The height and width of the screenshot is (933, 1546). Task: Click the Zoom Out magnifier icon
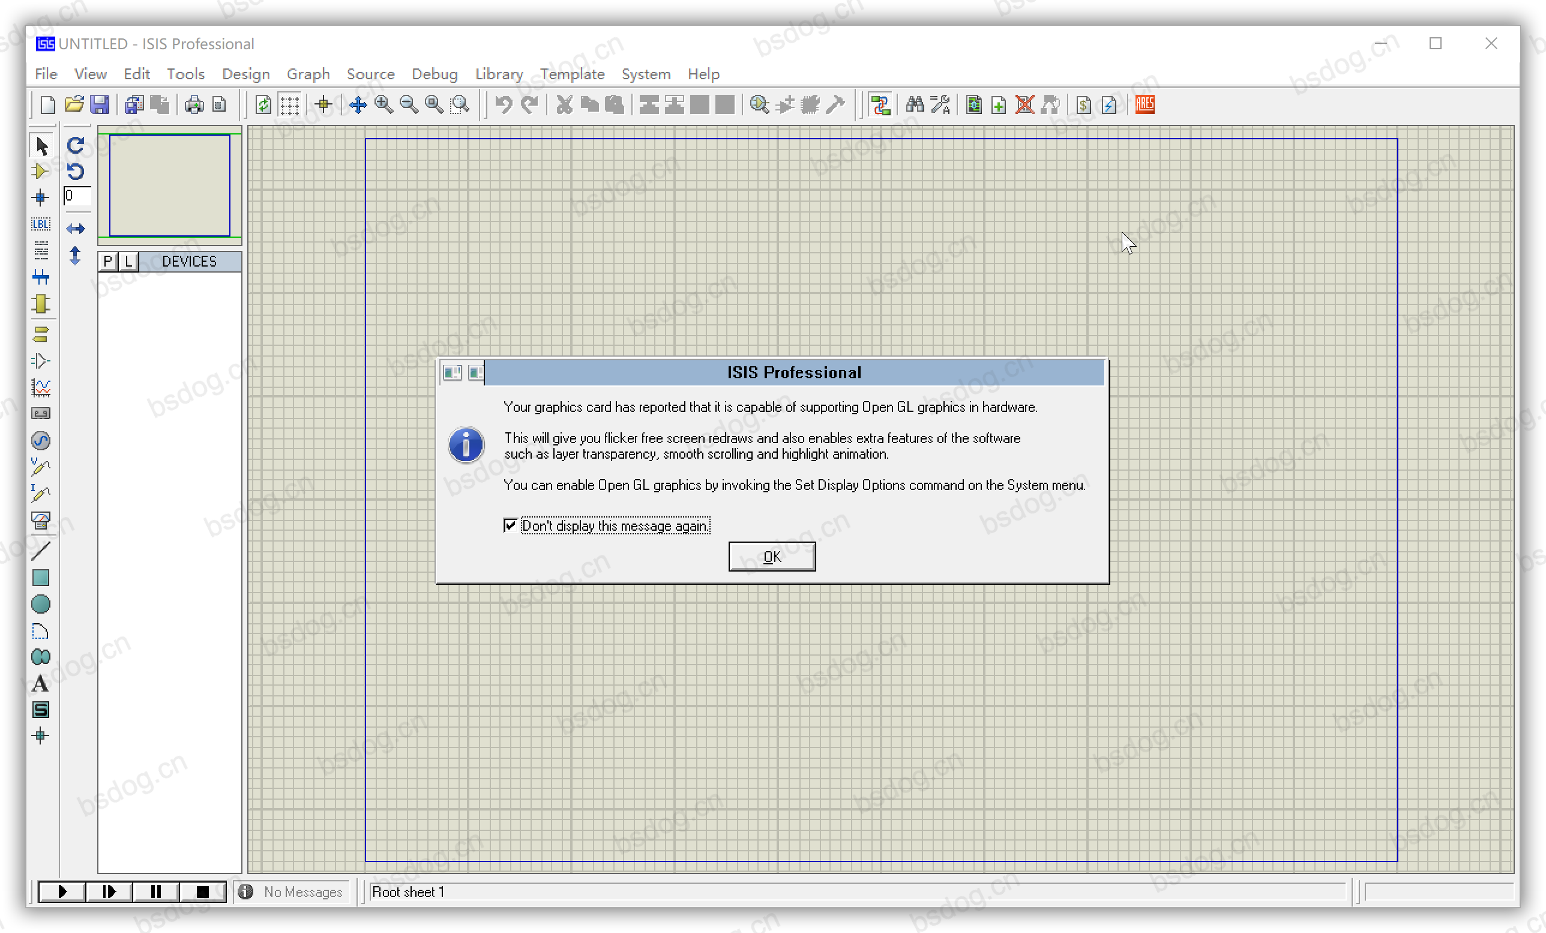[x=409, y=105]
